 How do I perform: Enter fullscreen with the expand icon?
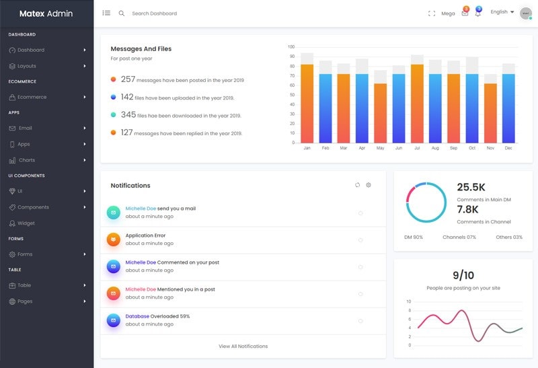point(432,13)
